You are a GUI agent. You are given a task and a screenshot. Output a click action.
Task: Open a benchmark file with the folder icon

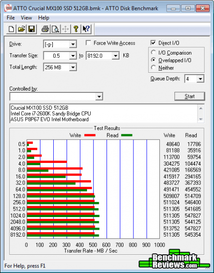point(21,29)
